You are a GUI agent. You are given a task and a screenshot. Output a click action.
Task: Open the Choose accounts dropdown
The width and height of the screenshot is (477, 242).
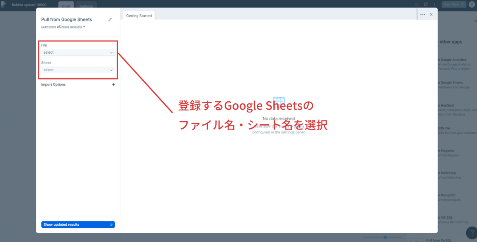(72, 27)
